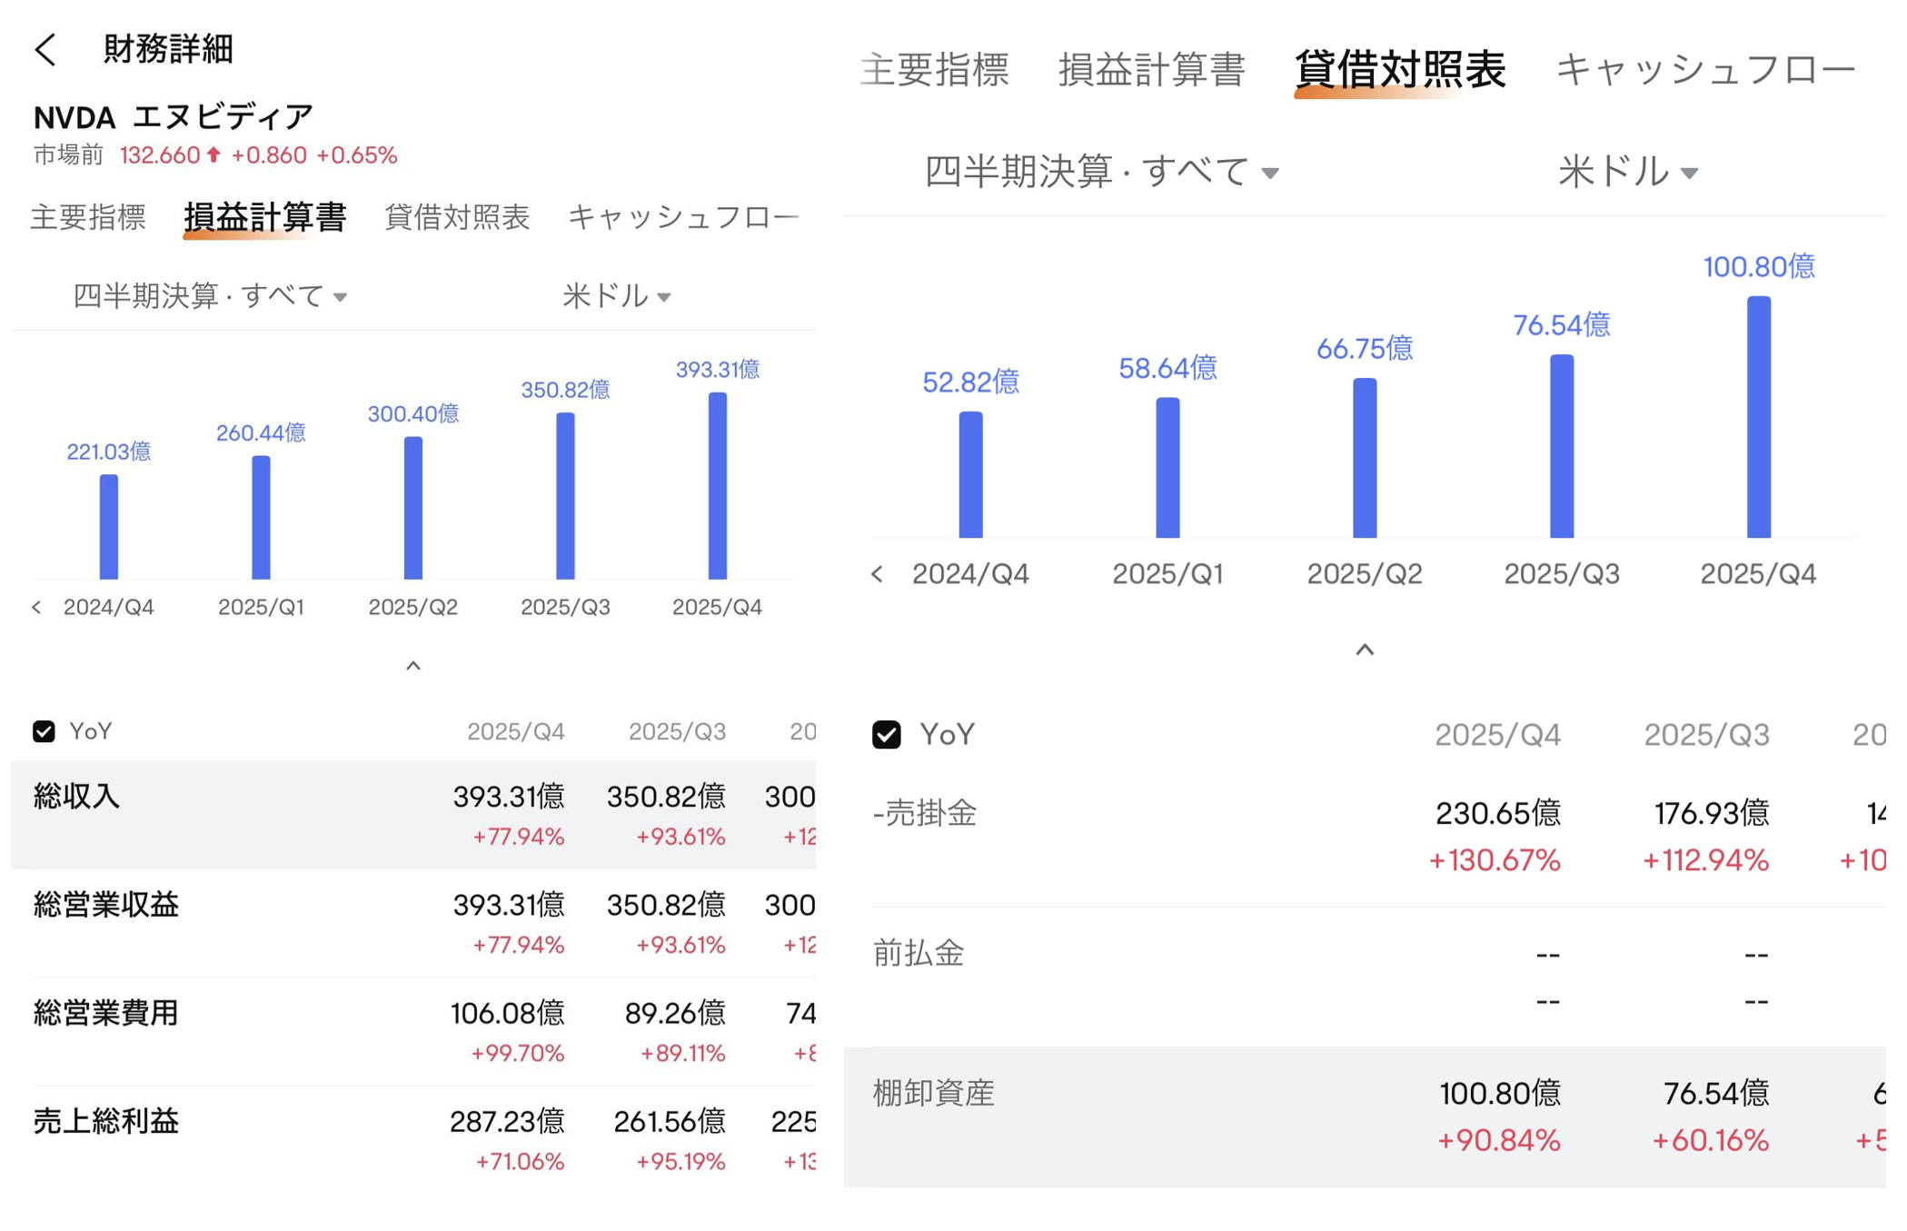Select 損益計算書 tab in left panel
This screenshot has width=1907, height=1231.
(264, 218)
